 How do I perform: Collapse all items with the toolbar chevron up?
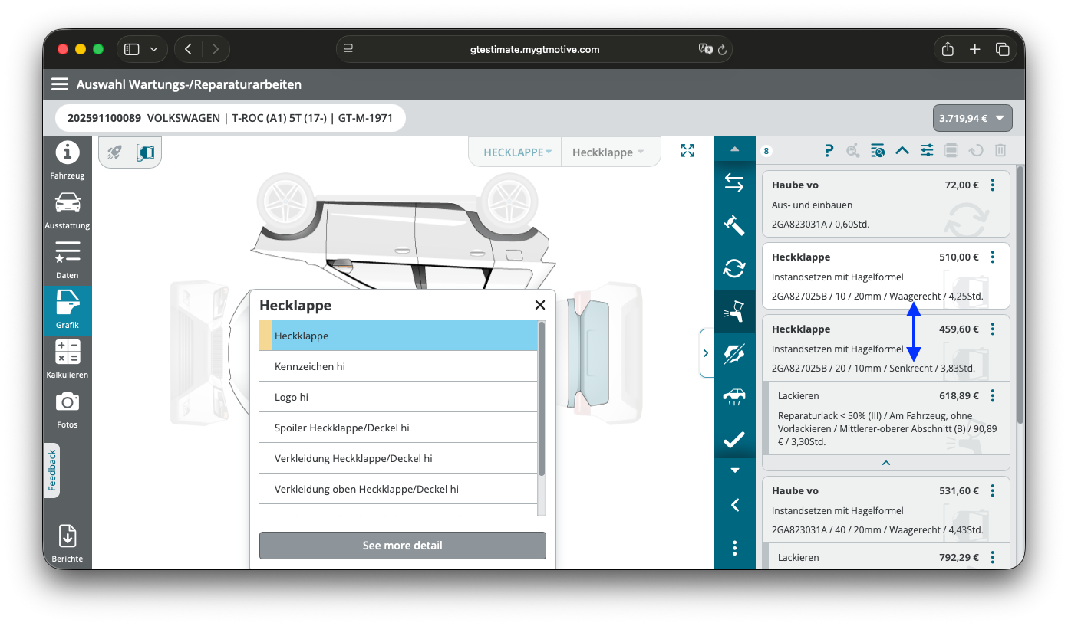pos(902,151)
